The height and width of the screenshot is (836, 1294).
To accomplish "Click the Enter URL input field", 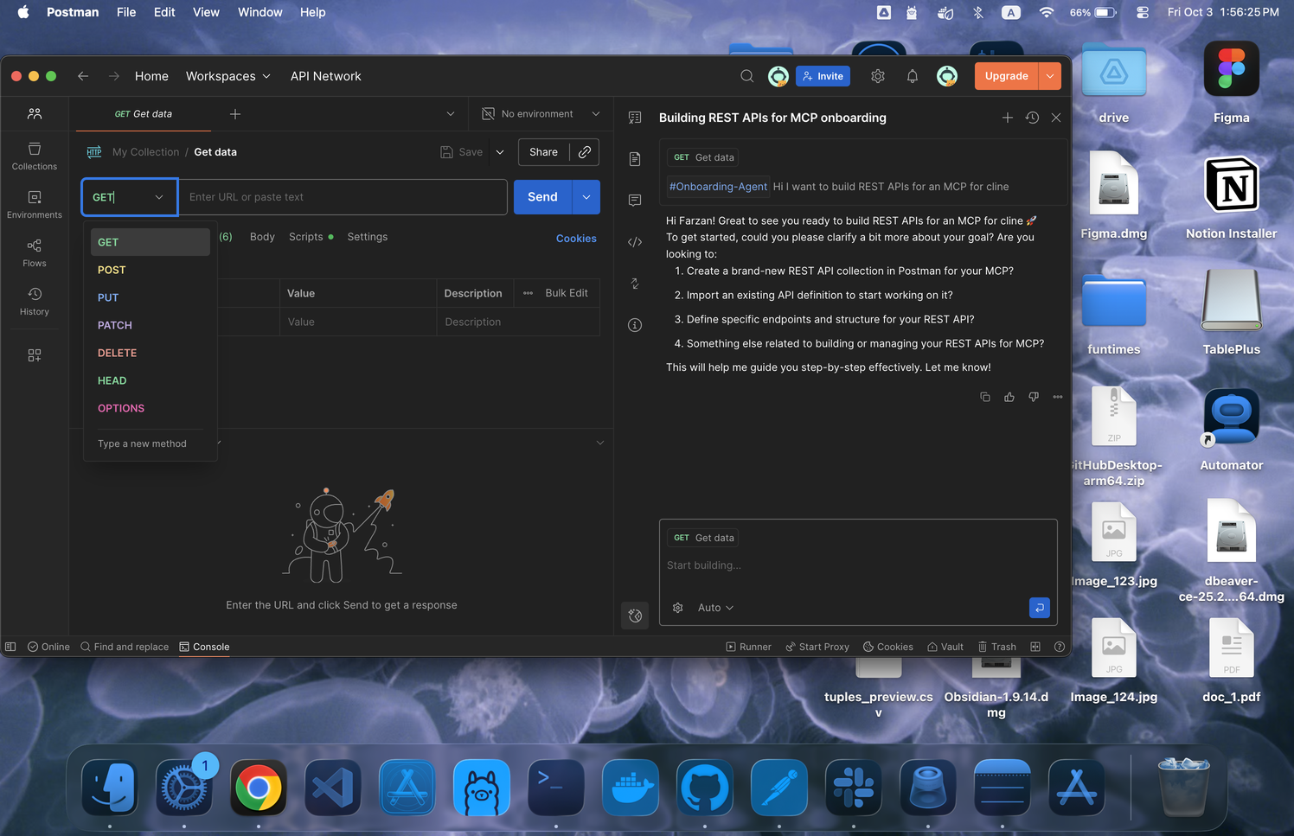I will (x=343, y=197).
